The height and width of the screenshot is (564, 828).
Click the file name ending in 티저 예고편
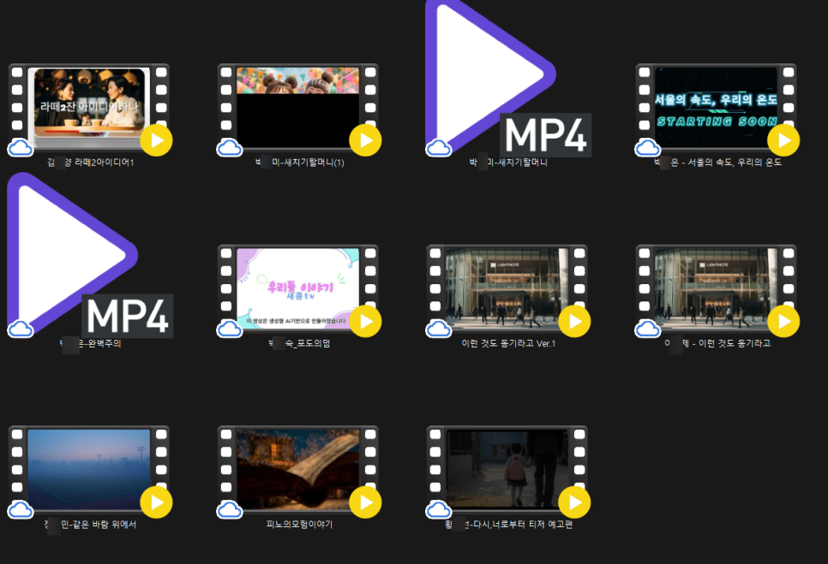pyautogui.click(x=508, y=525)
